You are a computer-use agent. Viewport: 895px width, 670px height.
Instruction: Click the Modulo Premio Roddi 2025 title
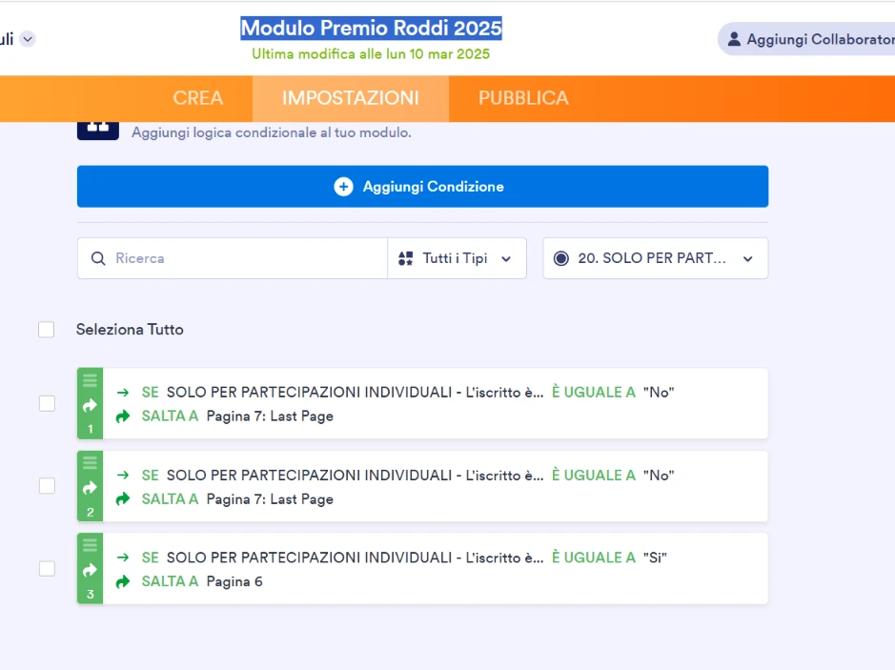tap(371, 28)
